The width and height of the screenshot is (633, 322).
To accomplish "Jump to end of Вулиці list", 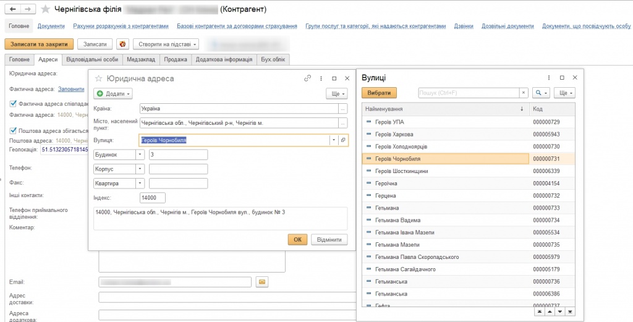I will tap(570, 311).
